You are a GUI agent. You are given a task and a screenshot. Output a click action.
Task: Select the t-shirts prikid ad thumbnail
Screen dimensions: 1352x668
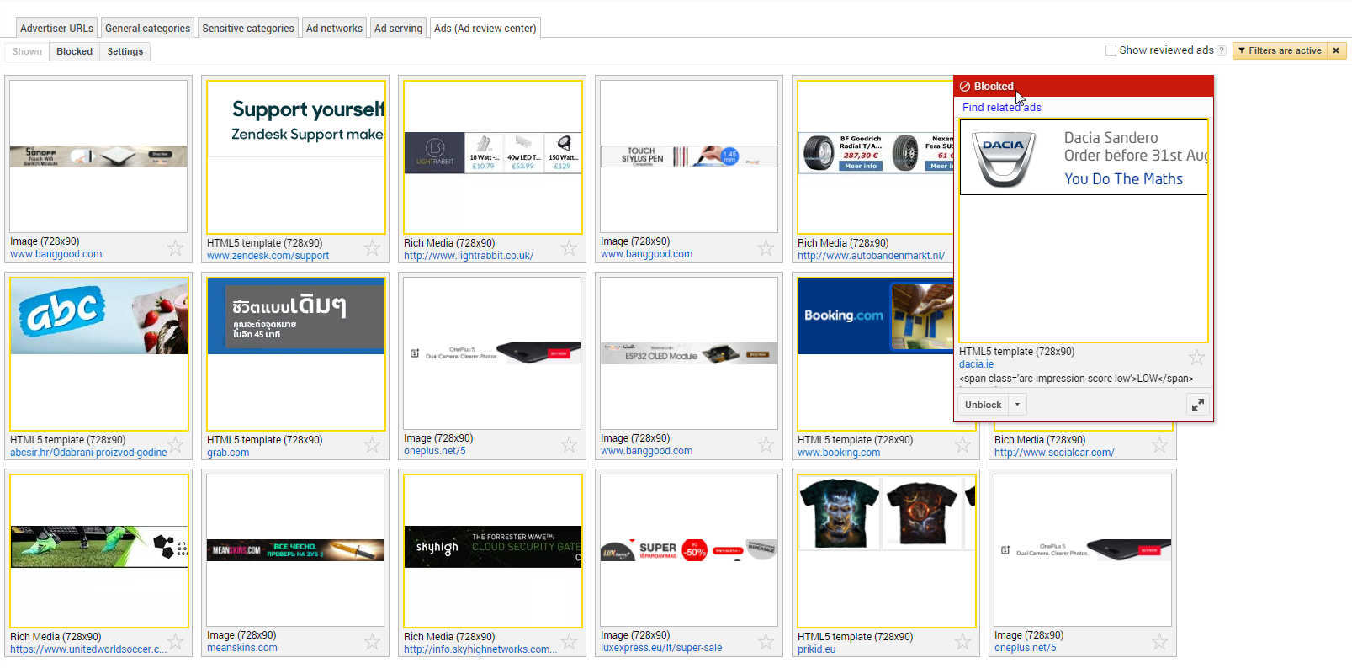887,551
